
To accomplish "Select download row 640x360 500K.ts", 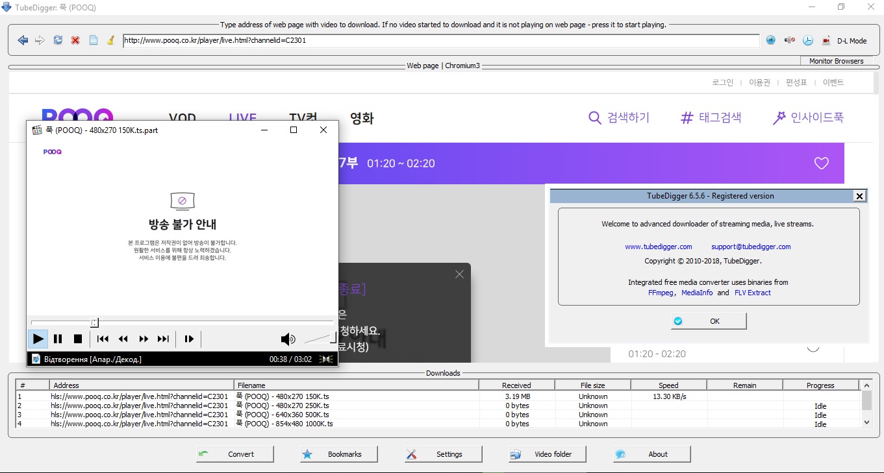I will [438, 415].
